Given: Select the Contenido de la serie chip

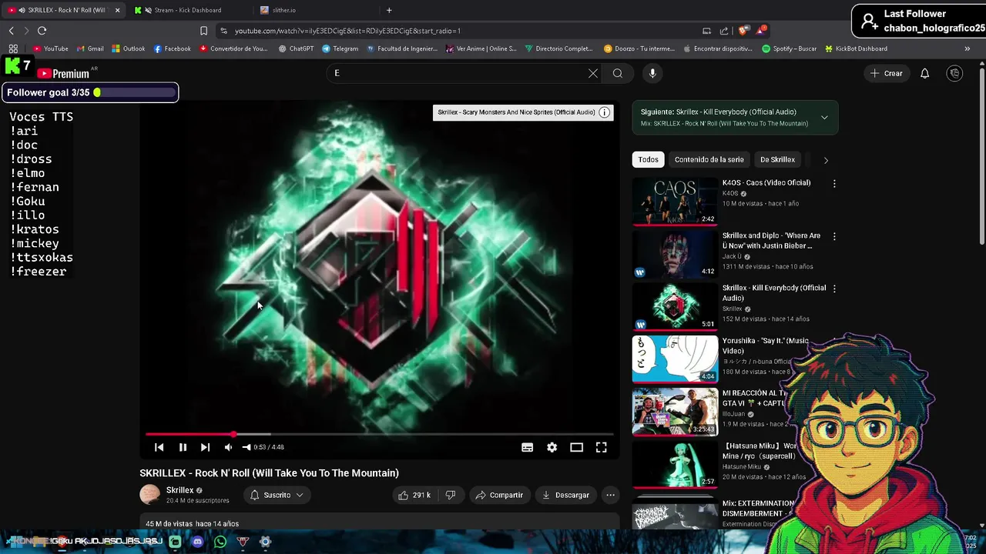Looking at the screenshot, I should pyautogui.click(x=709, y=159).
